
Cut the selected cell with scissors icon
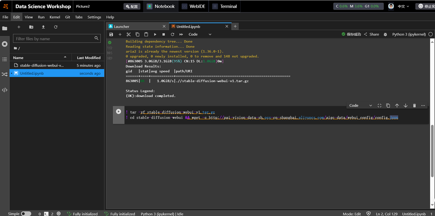coord(129,35)
